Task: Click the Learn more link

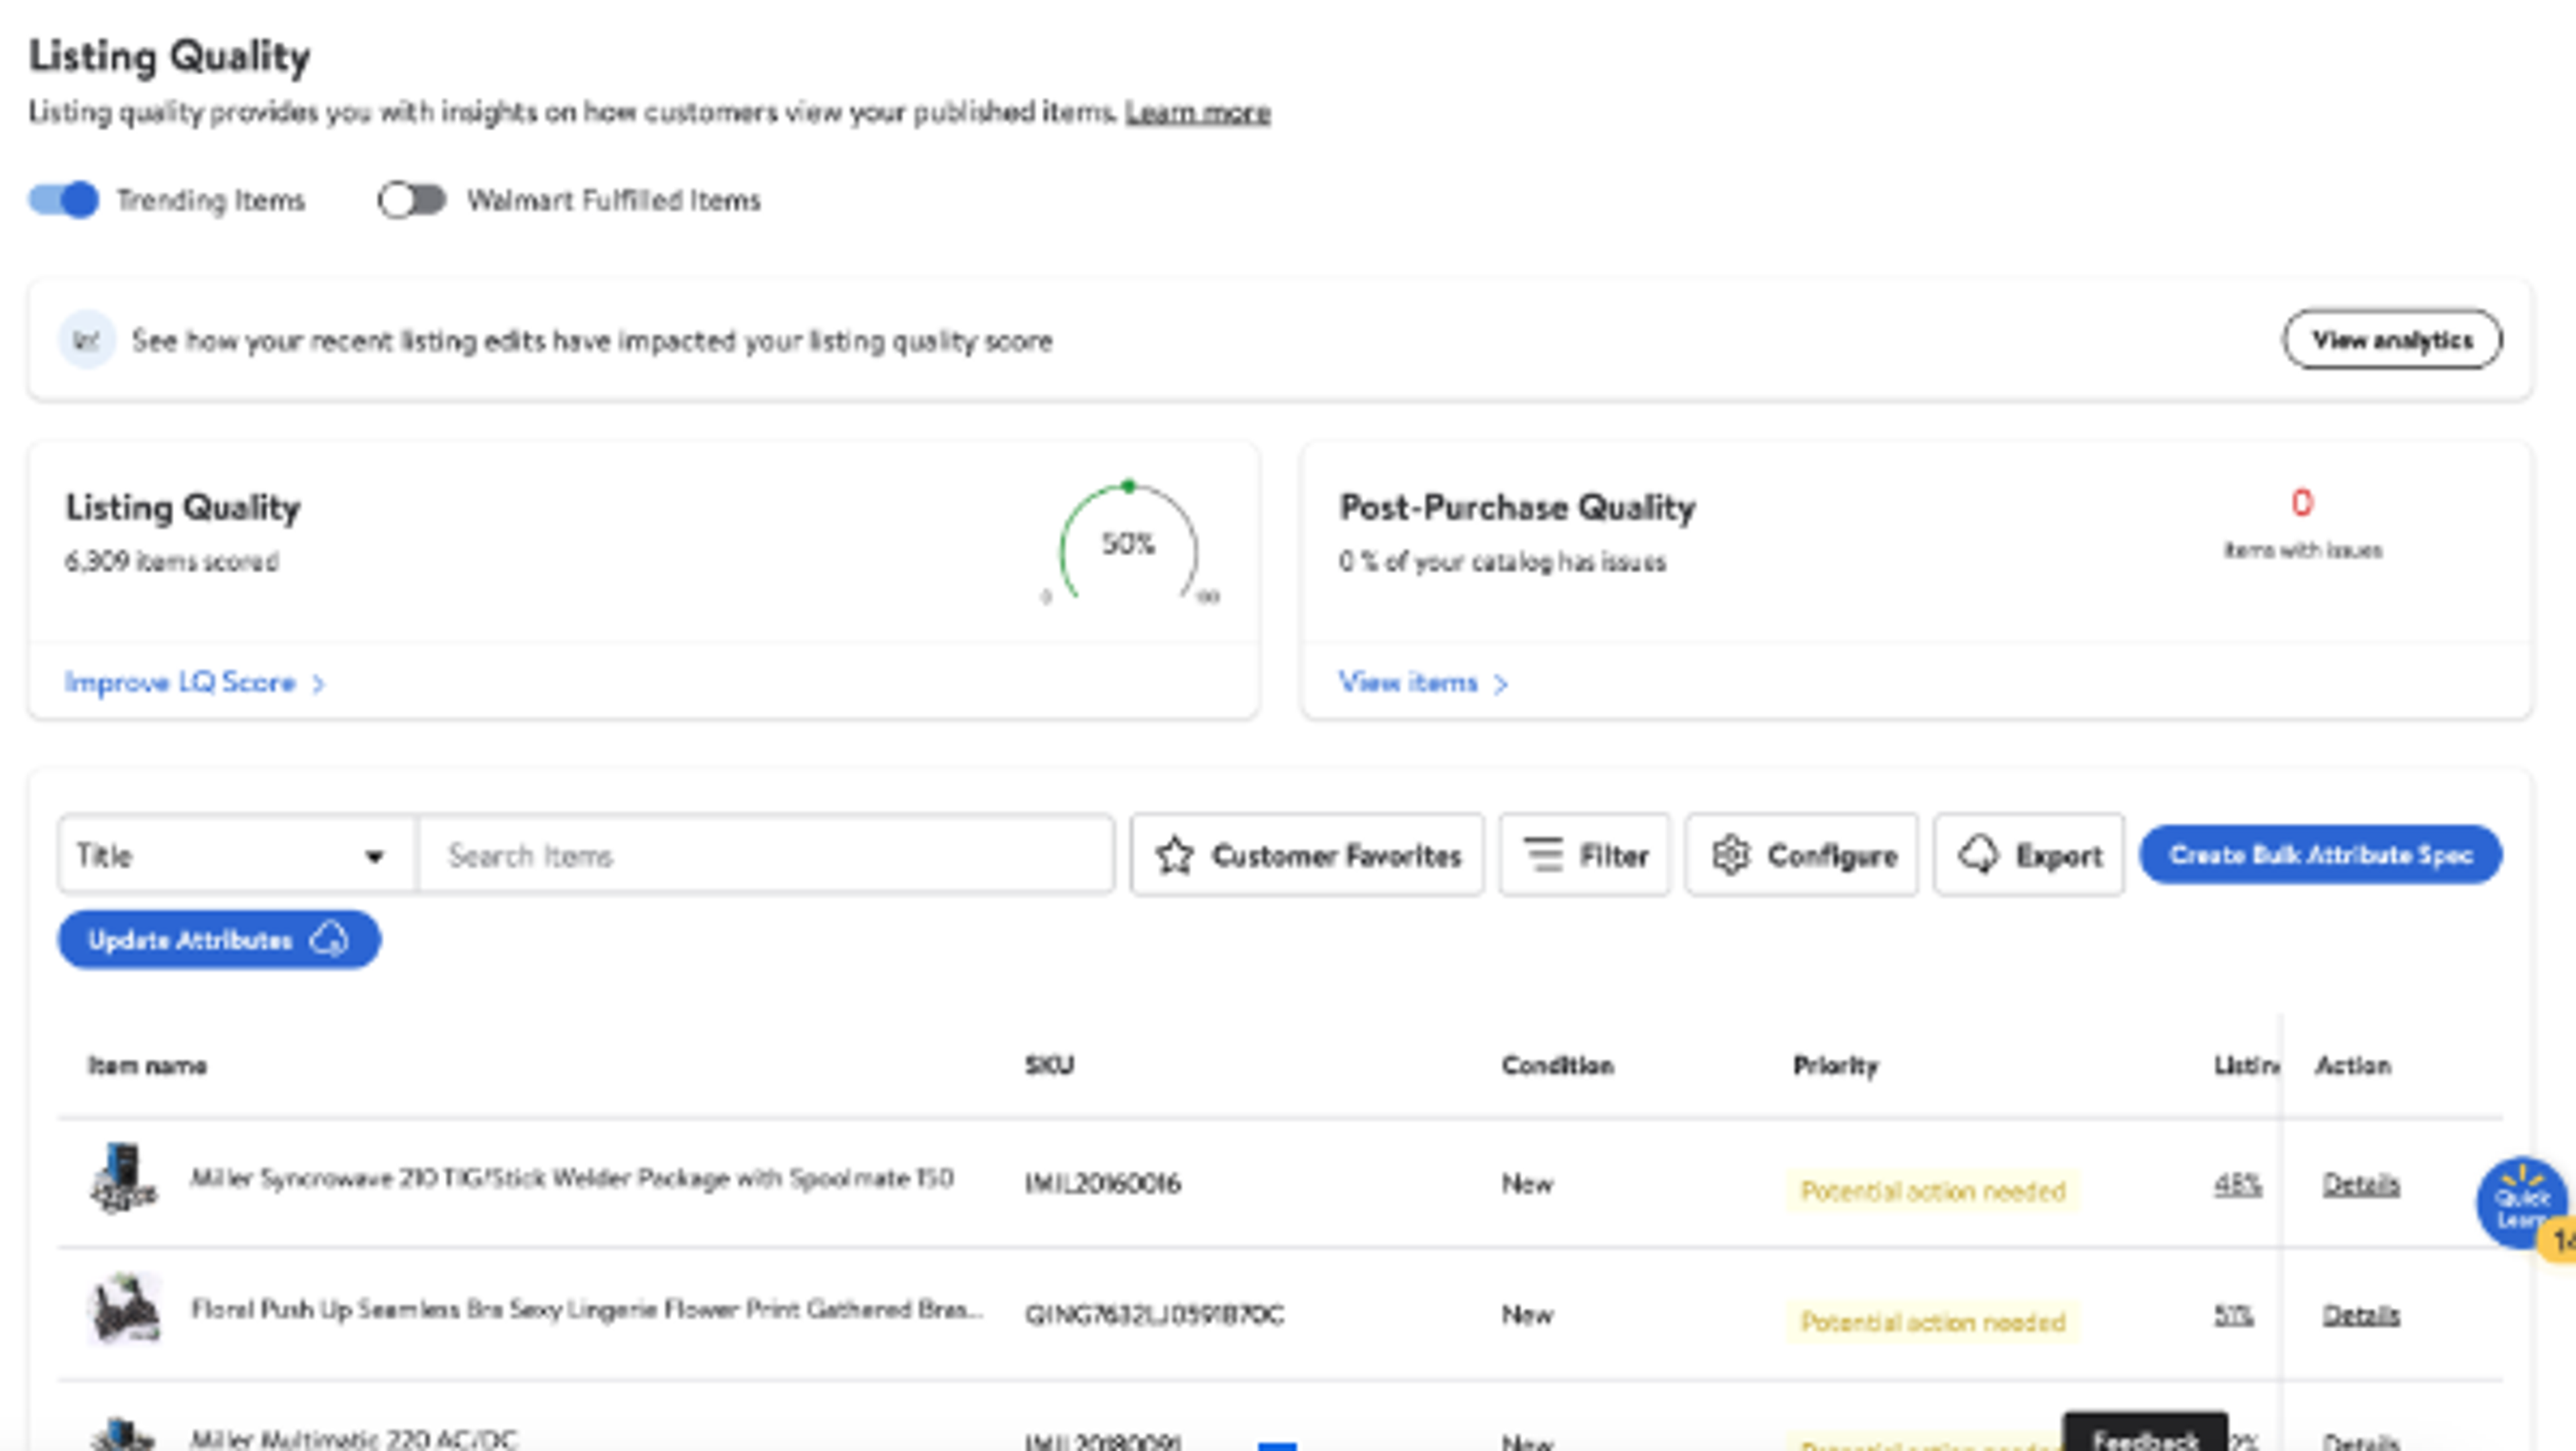Action: click(x=1197, y=113)
